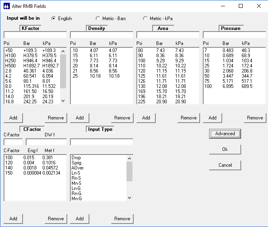The image size is (268, 227).
Task: Click Add under the Input Type list
Action: coord(79,219)
